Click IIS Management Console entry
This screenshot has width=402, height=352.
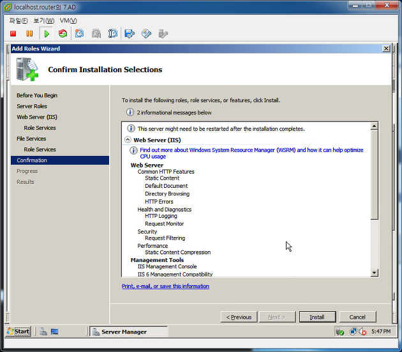click(167, 266)
